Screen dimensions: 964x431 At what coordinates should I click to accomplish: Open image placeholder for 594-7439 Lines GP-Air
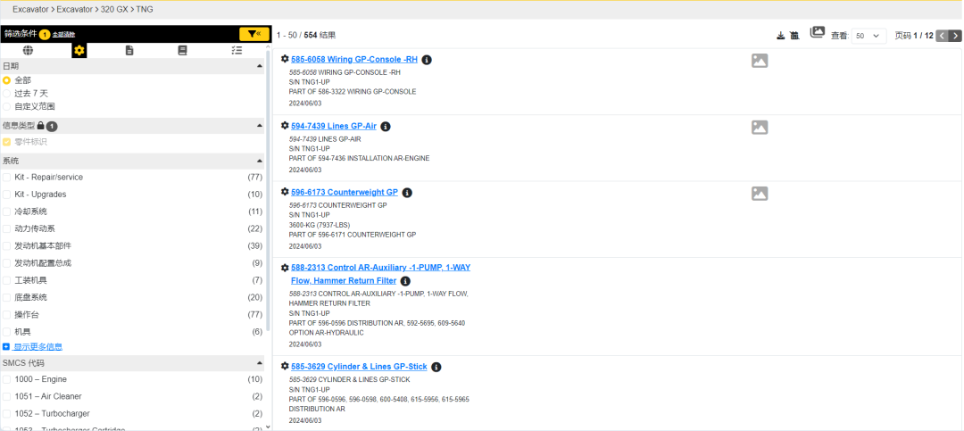click(760, 128)
